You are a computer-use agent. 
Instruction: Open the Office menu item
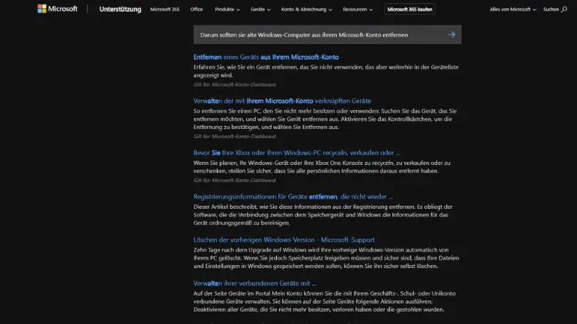tap(196, 9)
